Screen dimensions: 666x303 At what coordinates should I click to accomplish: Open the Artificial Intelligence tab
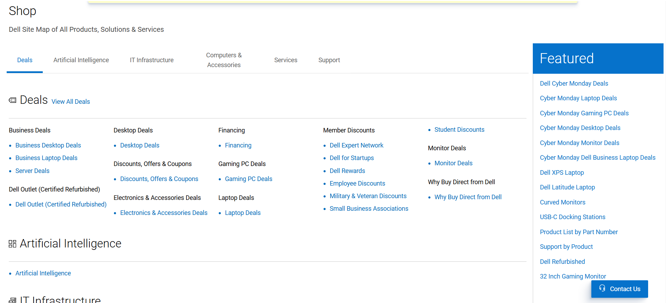point(81,60)
